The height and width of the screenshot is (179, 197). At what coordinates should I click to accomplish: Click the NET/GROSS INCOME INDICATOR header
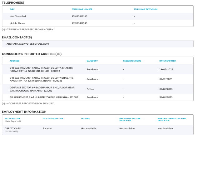point(130,120)
